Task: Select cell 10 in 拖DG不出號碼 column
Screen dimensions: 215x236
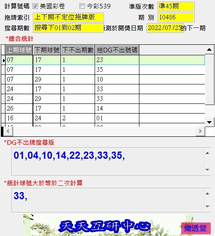Action: (x=117, y=79)
